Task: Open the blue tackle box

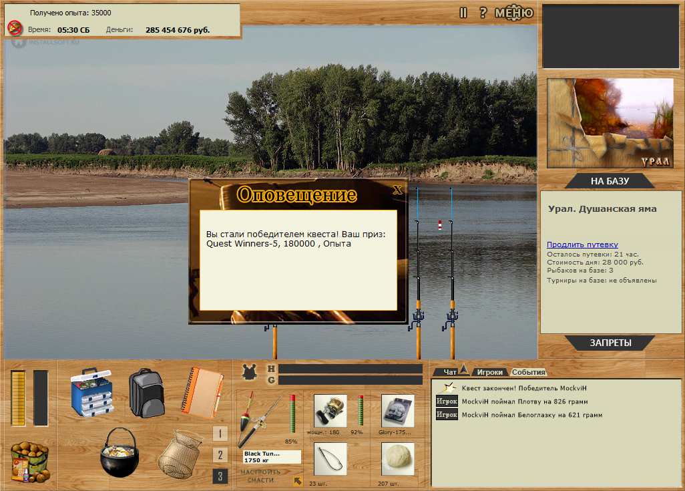Action: point(91,391)
